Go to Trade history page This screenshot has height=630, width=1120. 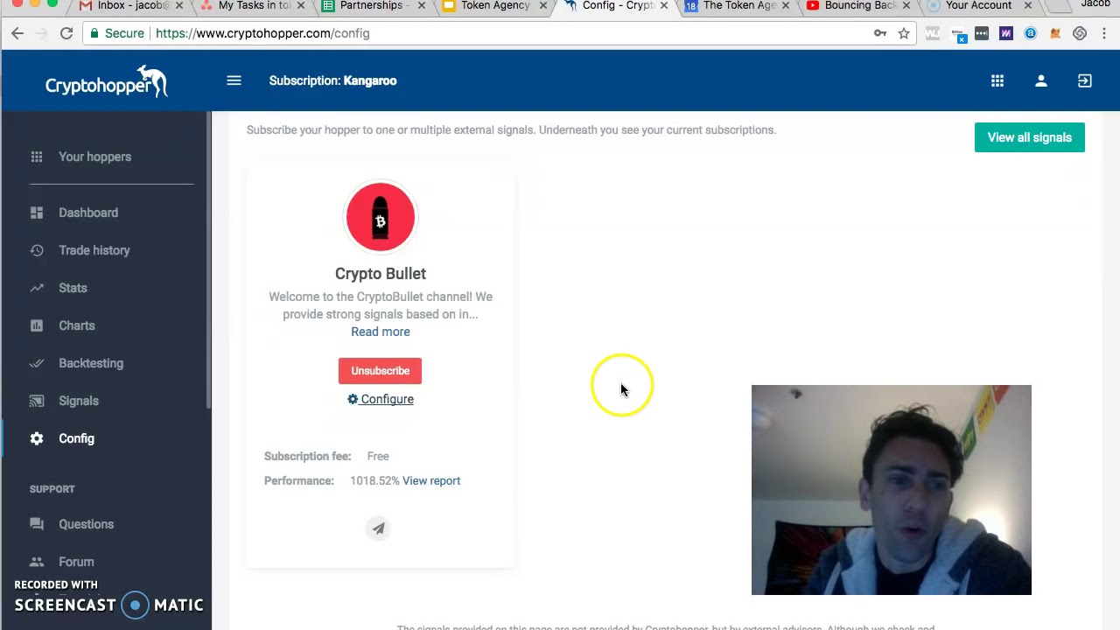coord(94,250)
